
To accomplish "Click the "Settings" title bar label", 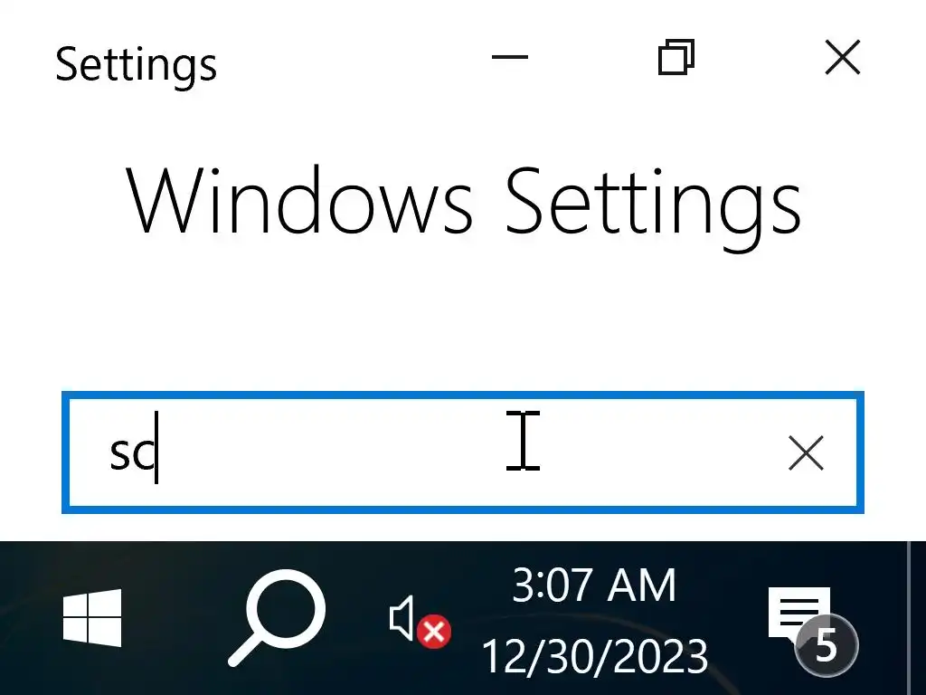I will pos(136,64).
